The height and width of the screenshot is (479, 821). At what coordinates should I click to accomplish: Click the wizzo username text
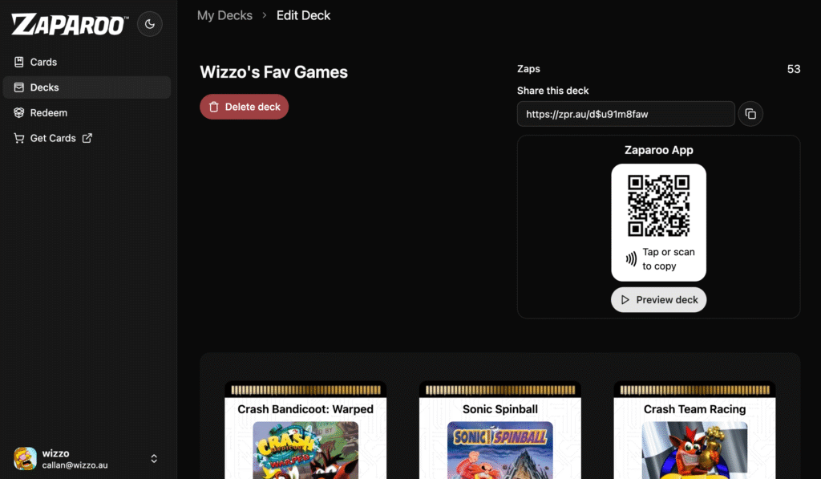[x=55, y=453]
